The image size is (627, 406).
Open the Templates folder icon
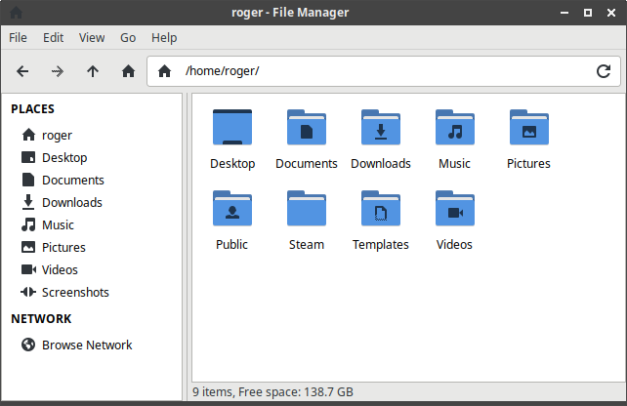tap(380, 210)
